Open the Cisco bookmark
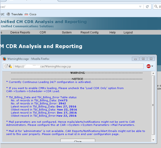161x148 pixels. 33,14
